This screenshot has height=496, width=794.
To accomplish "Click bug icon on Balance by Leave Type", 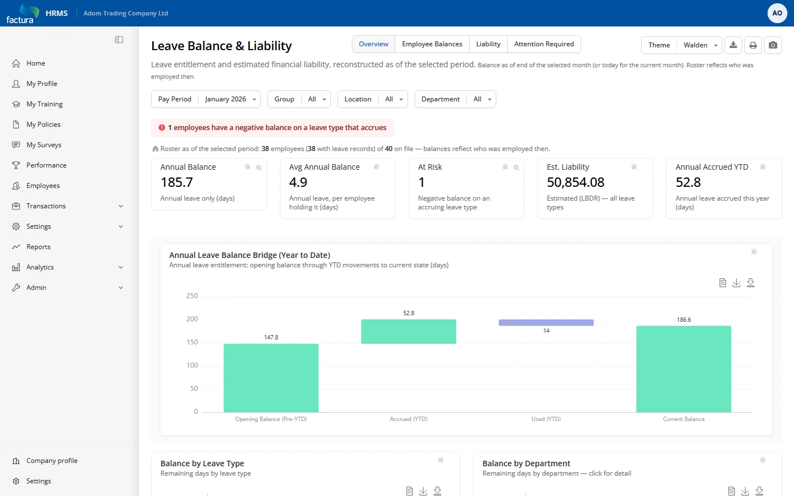I will tap(441, 460).
